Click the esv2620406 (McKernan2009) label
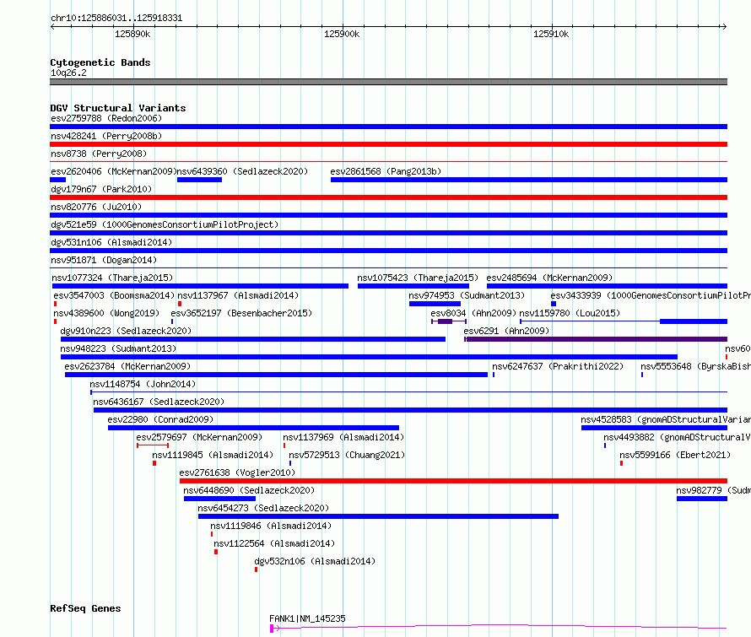Screen dimensions: 751x637 pos(114,171)
